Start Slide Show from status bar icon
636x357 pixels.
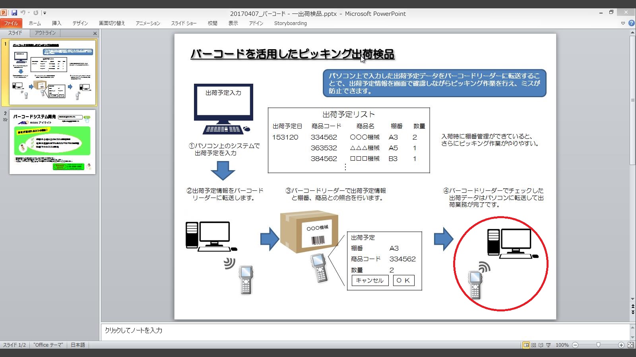click(549, 345)
